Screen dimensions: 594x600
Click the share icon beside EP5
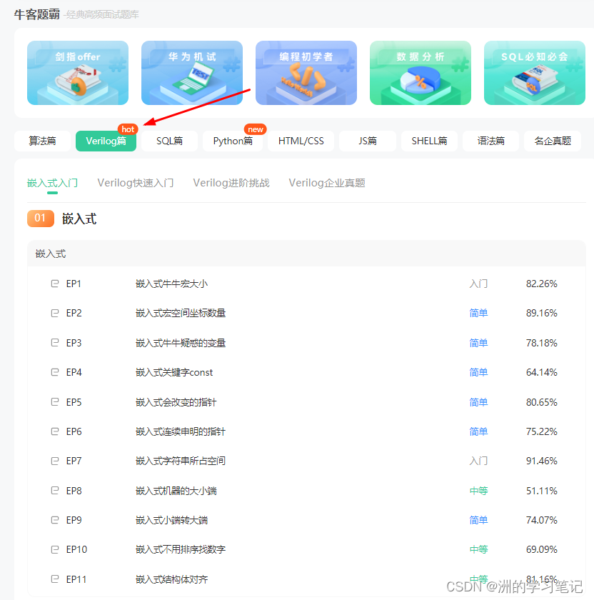[x=54, y=401]
